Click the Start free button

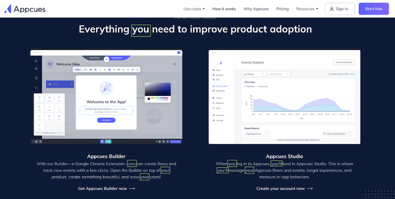click(374, 9)
